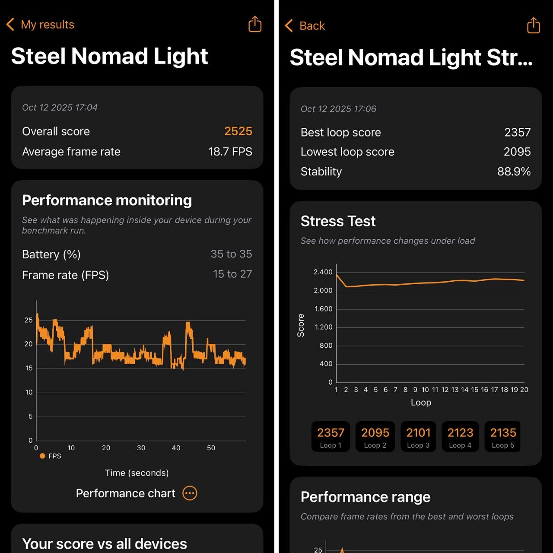Viewport: 553px width, 553px height.
Task: Open the Performance chart link
Action: [126, 493]
